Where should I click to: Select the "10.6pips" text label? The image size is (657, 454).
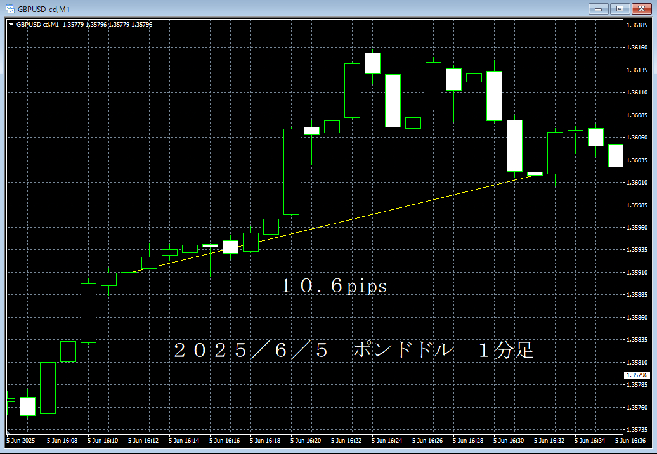click(x=334, y=287)
